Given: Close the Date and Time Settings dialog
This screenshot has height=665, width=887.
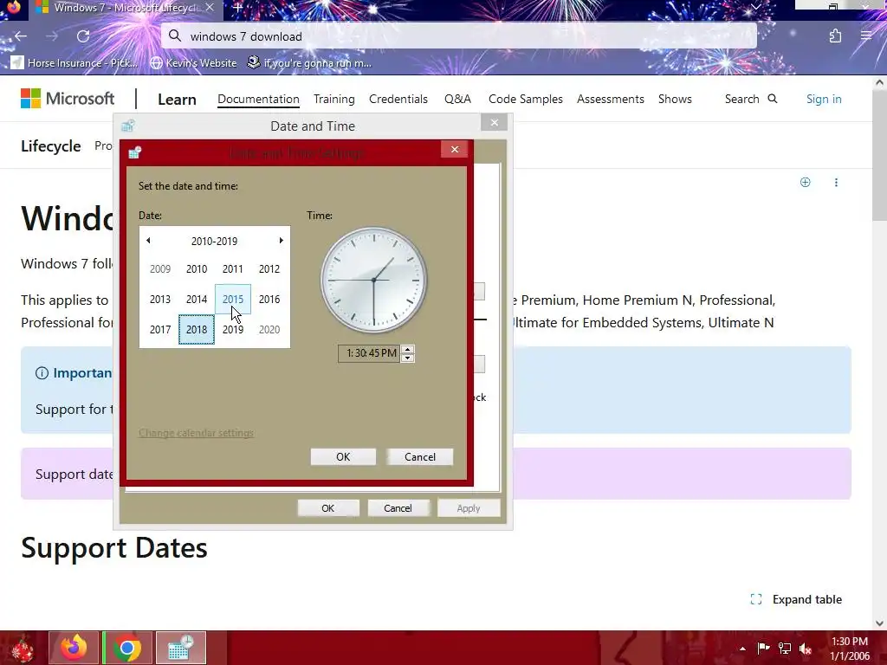Looking at the screenshot, I should 454,149.
